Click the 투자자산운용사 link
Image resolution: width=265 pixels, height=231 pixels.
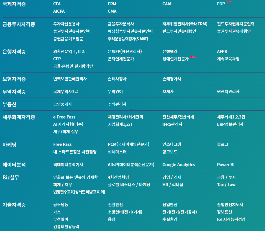[66, 24]
